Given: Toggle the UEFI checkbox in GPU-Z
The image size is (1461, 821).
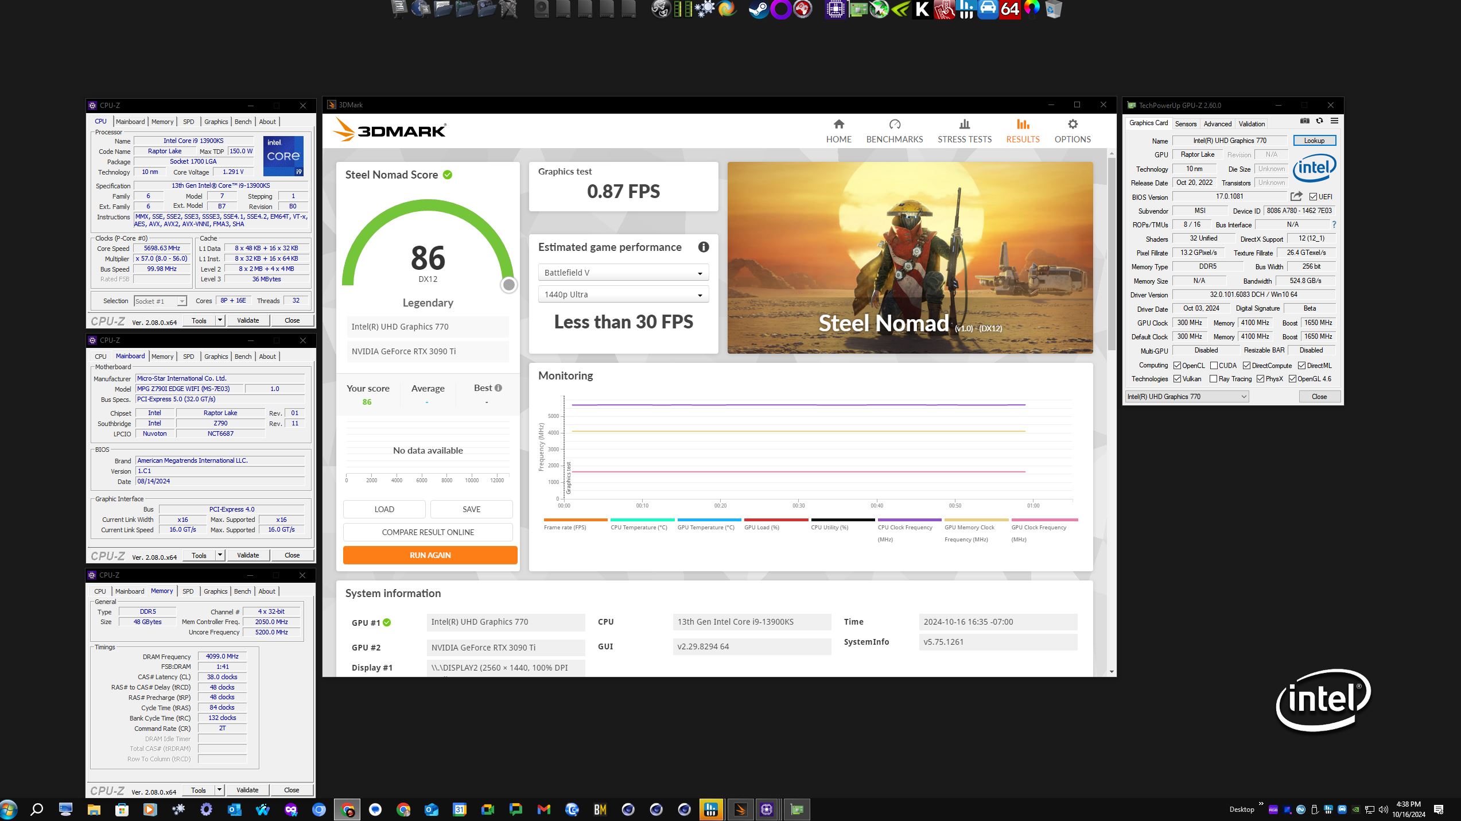Looking at the screenshot, I should 1313,196.
